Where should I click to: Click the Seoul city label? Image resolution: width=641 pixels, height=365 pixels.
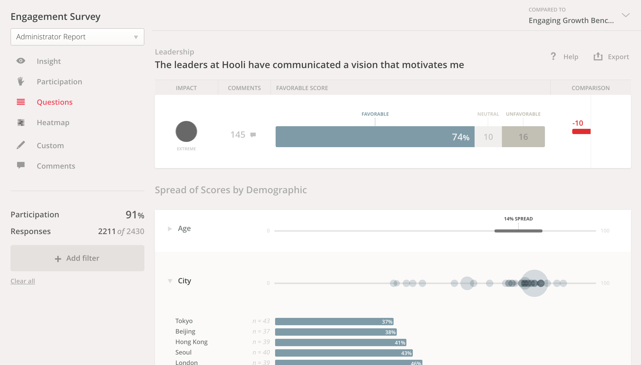(x=183, y=352)
